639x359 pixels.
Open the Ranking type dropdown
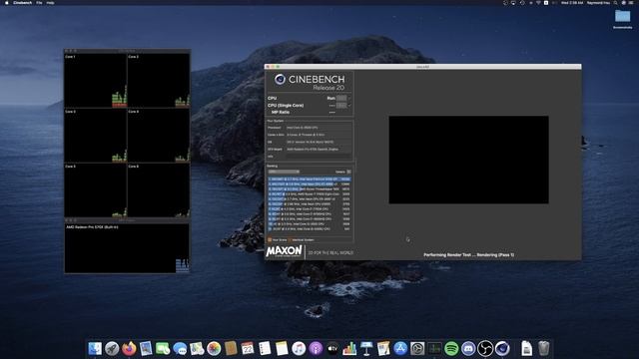tap(284, 172)
